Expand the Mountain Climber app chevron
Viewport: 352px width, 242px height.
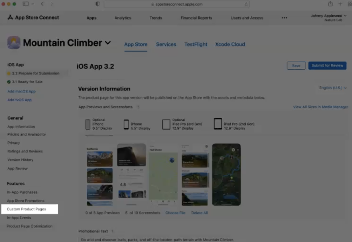108,43
